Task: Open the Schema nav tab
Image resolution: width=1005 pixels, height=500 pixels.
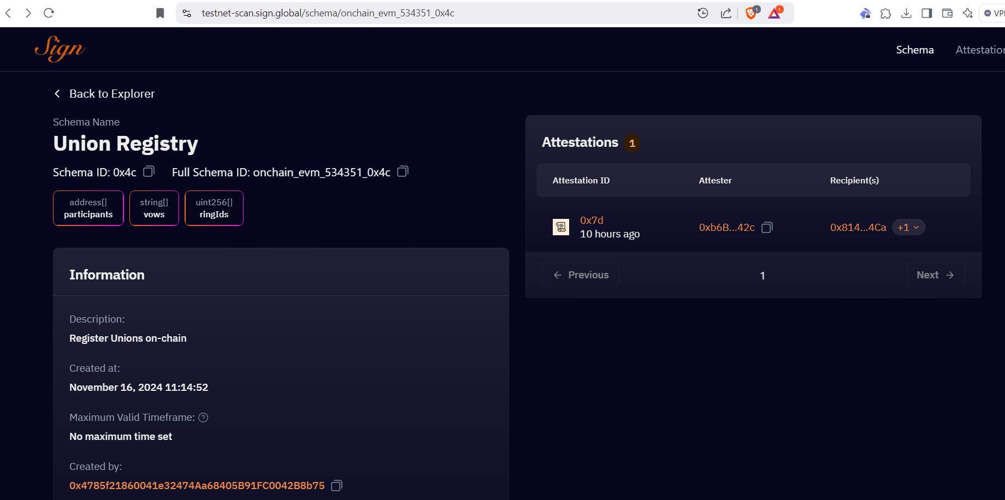Action: (x=915, y=50)
